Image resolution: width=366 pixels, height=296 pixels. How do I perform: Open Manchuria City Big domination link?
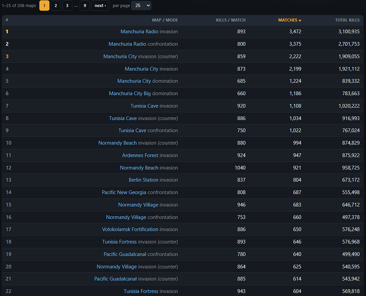point(130,93)
